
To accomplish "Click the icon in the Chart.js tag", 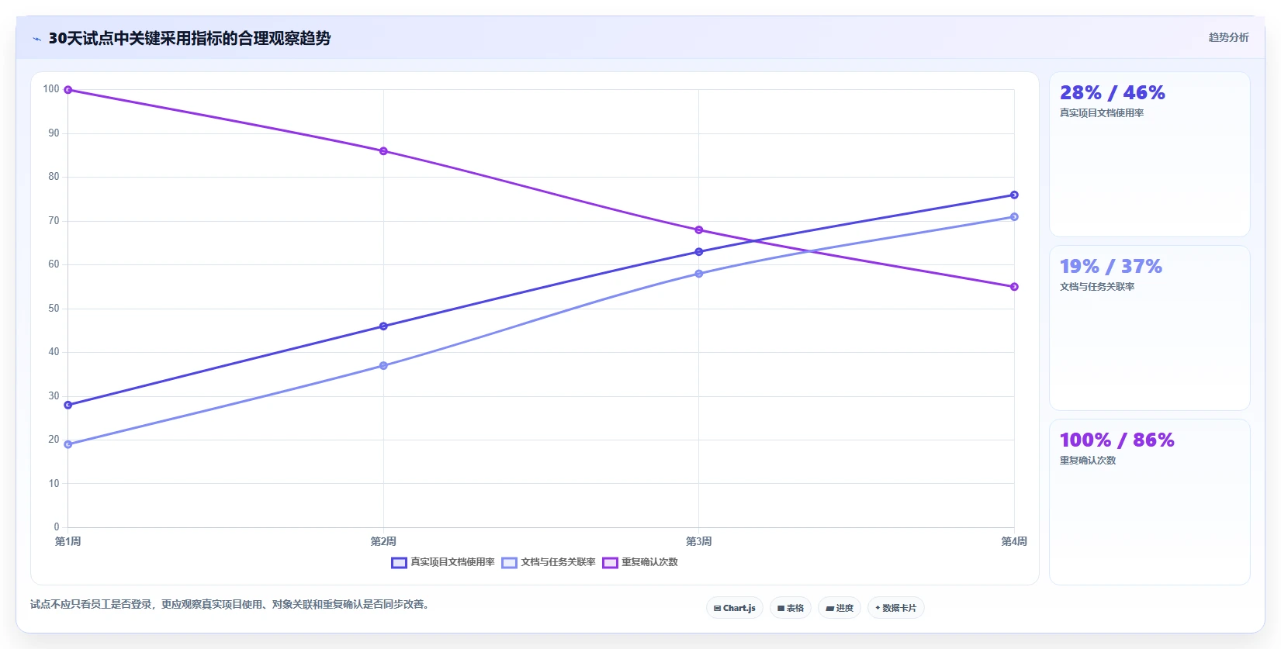I will [718, 609].
